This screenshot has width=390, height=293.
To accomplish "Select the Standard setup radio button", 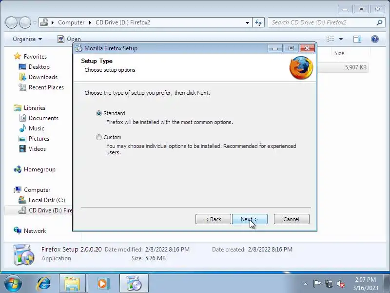I will click(x=99, y=113).
